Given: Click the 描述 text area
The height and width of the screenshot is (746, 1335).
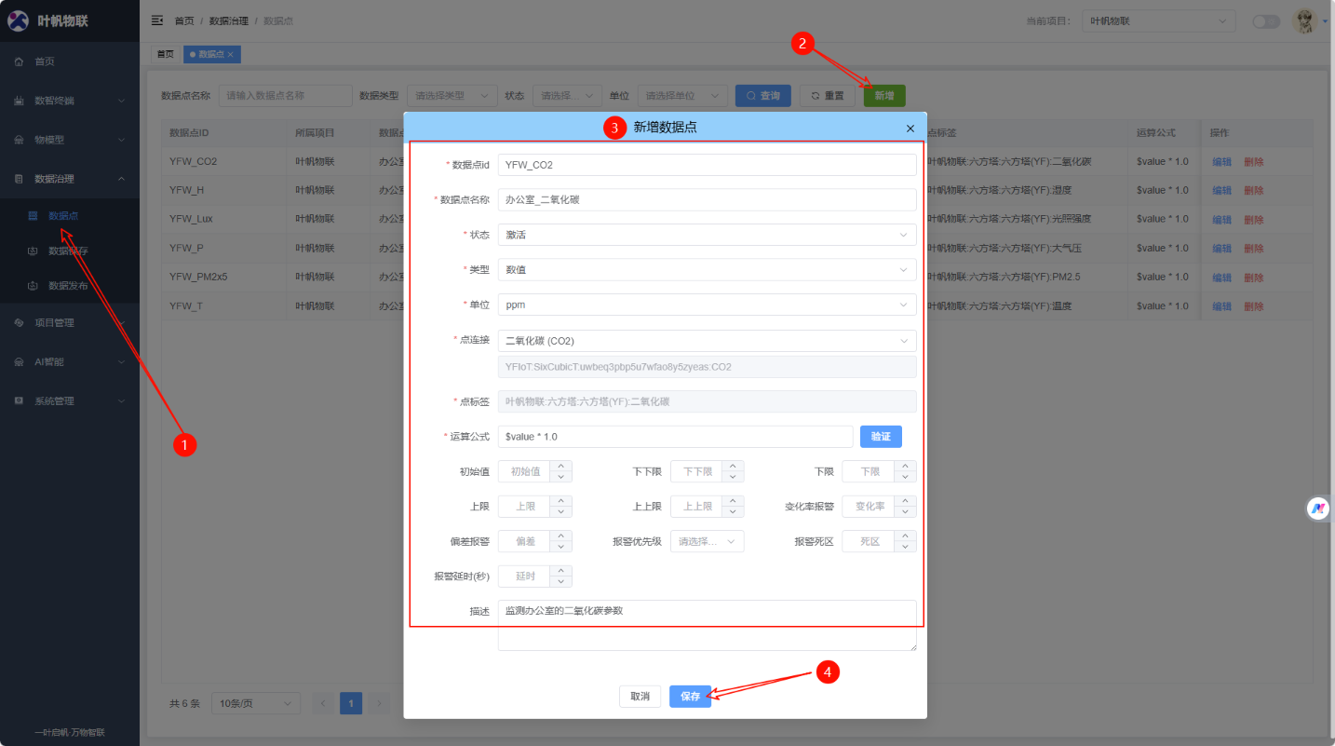Looking at the screenshot, I should tap(707, 624).
